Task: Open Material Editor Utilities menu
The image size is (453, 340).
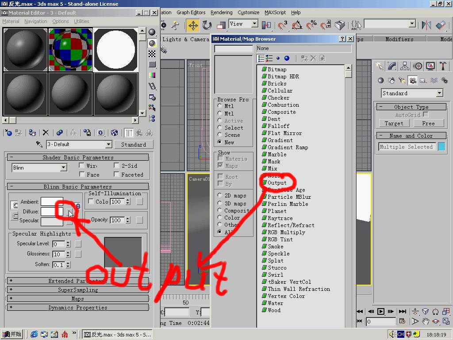Action: click(81, 21)
